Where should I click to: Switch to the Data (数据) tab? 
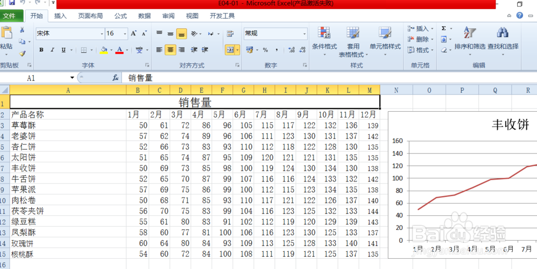click(x=144, y=16)
